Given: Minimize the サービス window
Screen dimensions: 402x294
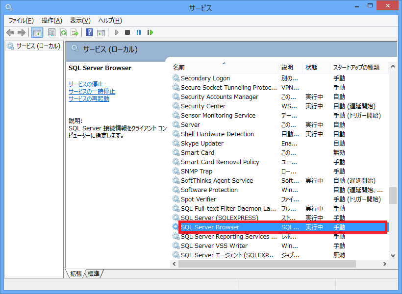Looking at the screenshot, I should (x=356, y=6).
